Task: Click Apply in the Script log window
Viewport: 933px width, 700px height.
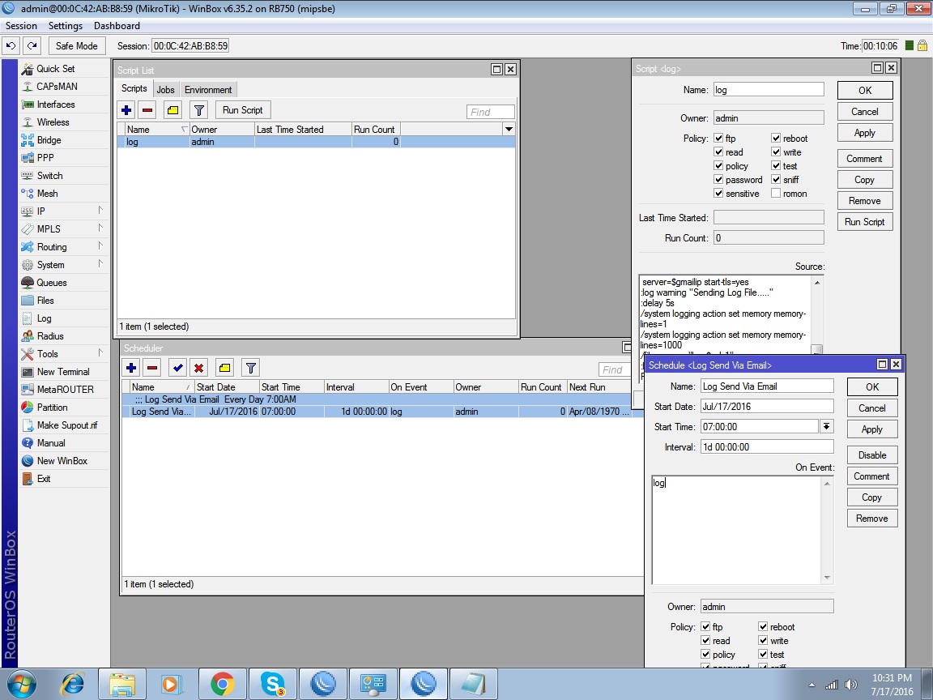Action: 865,133
